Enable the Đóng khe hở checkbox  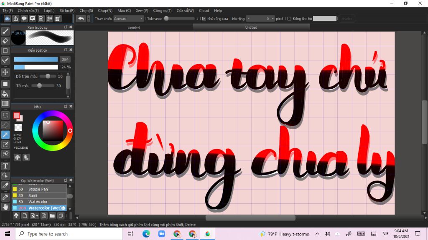289,19
